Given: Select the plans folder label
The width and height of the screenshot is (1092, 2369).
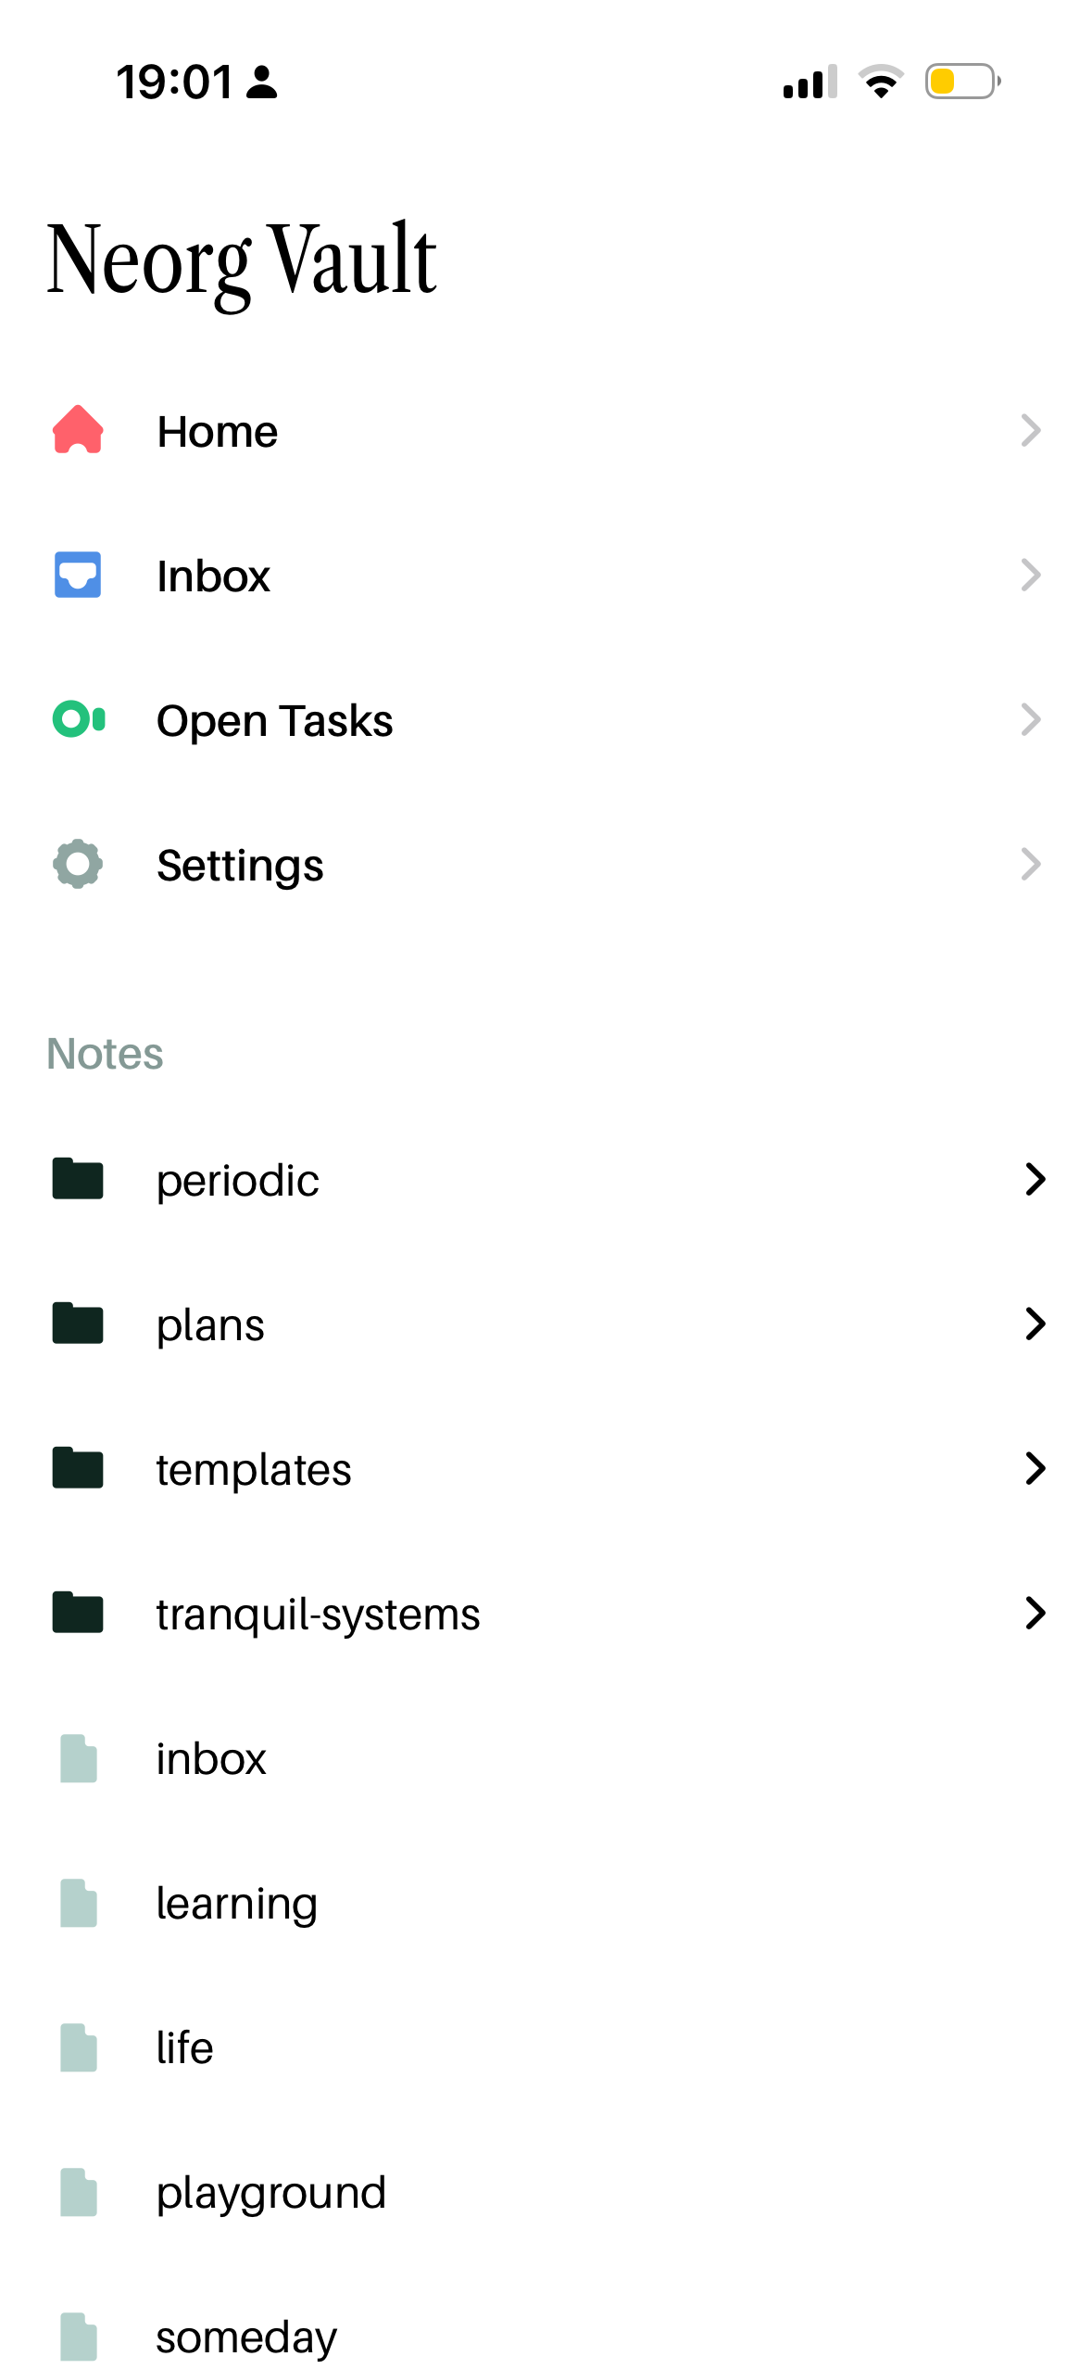Looking at the screenshot, I should [x=210, y=1325].
